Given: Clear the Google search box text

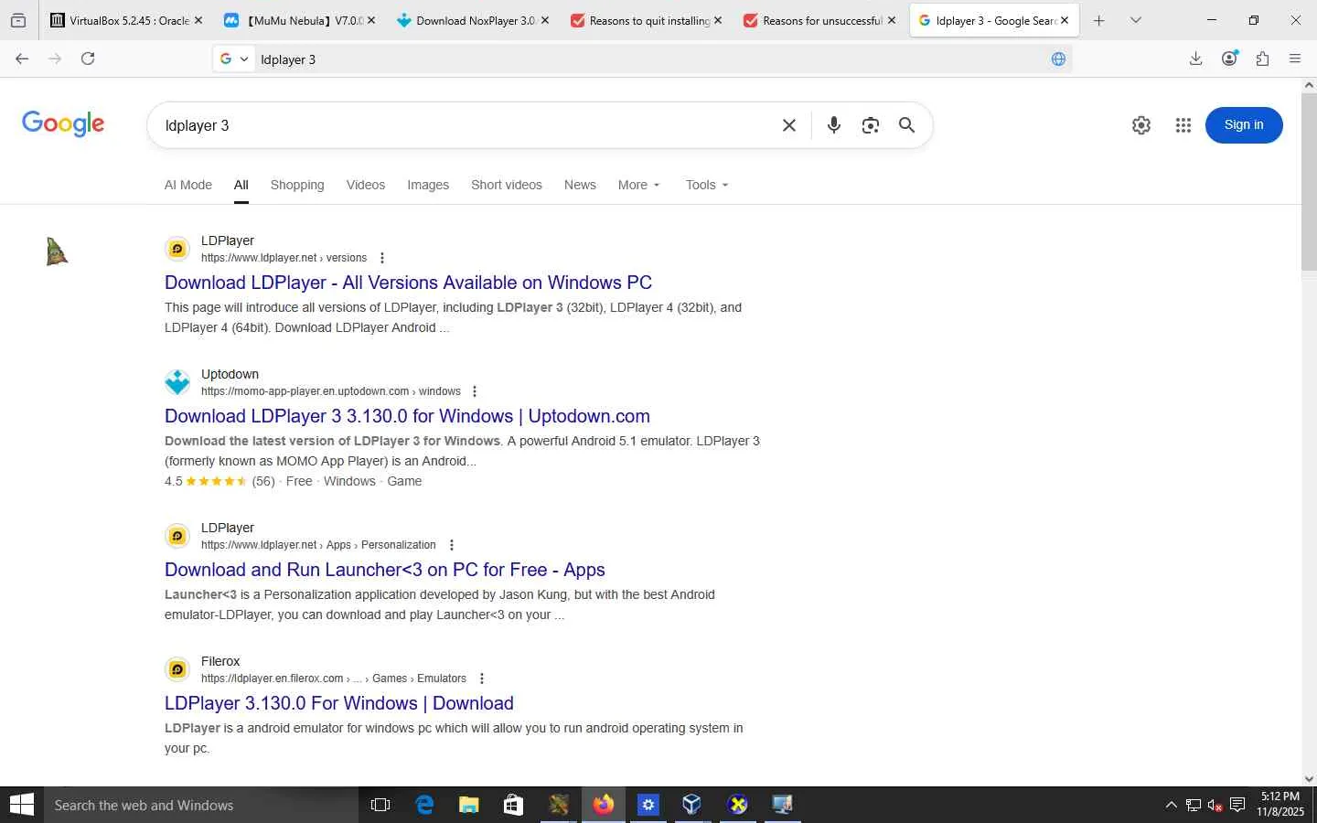Looking at the screenshot, I should (789, 125).
